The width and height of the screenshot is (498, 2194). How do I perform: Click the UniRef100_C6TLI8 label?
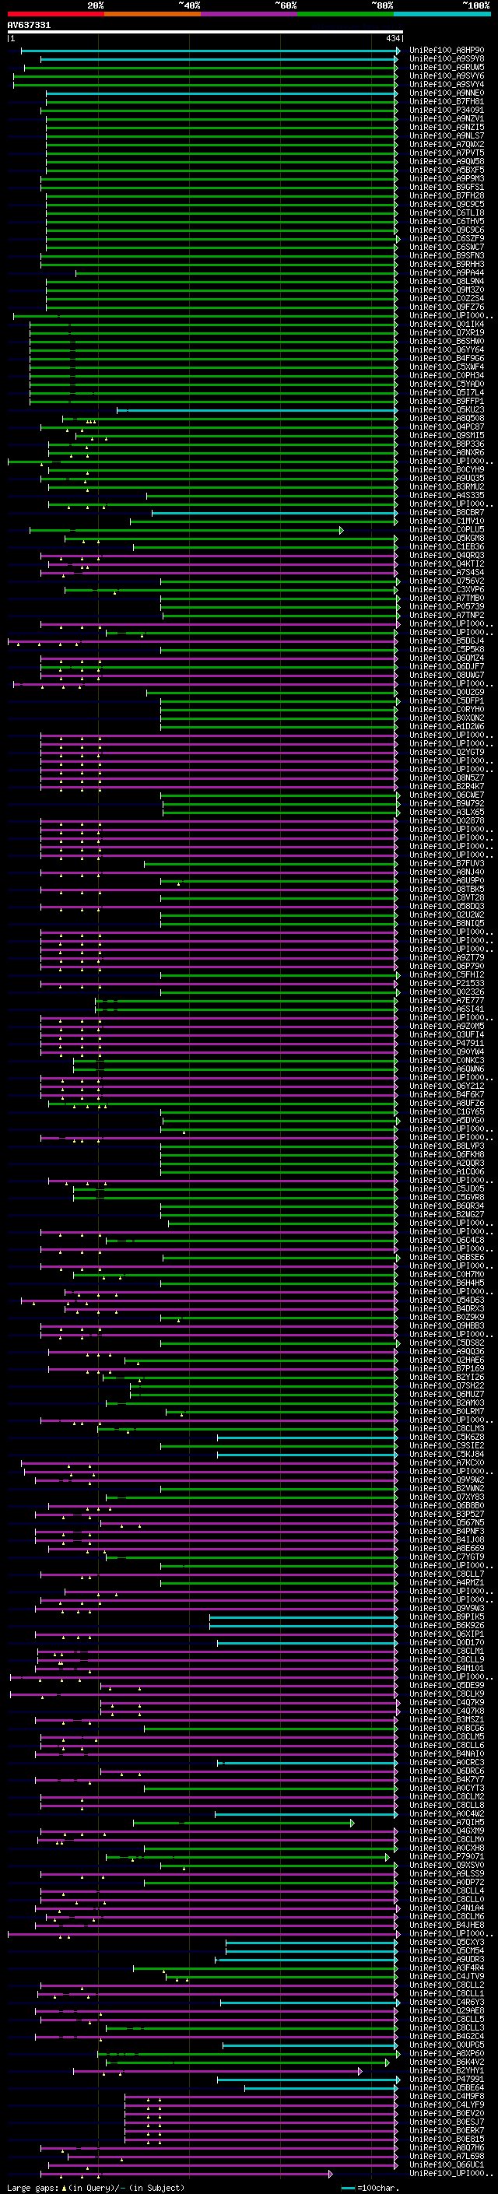click(x=446, y=213)
